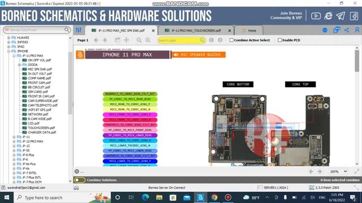Click the globe icon at top right
Screen dimensions: 362x203
325,30
